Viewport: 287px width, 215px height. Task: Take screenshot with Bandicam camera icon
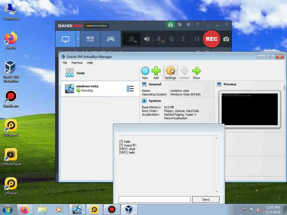(226, 39)
